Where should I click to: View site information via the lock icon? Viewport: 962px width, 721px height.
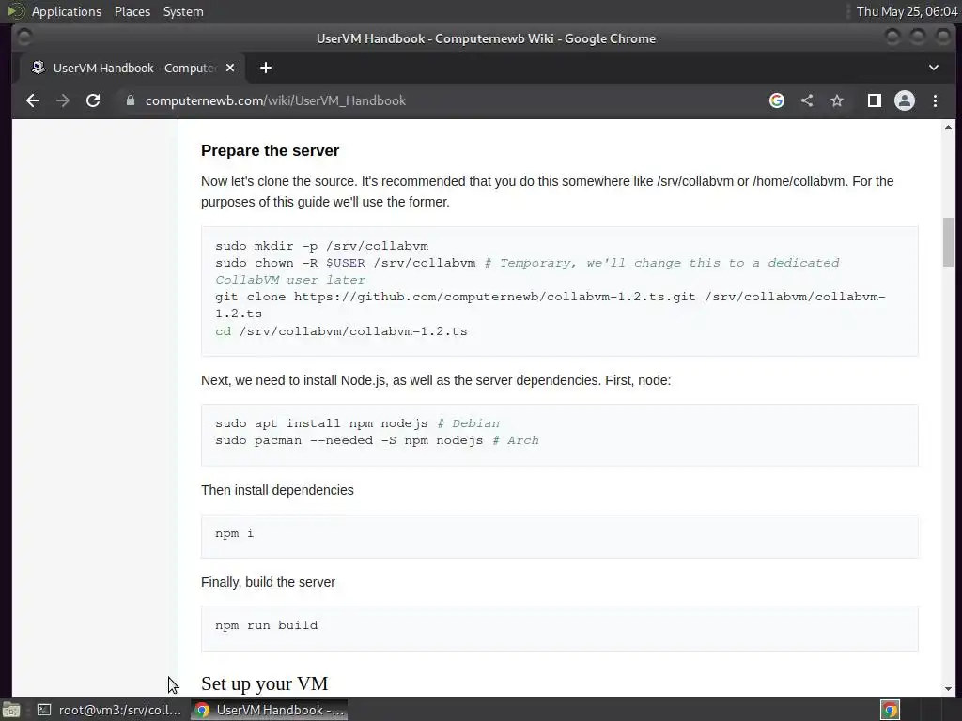click(130, 100)
